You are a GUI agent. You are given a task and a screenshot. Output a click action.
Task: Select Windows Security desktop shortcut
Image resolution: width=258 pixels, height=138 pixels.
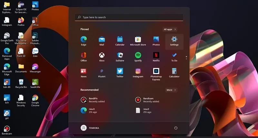21,101
